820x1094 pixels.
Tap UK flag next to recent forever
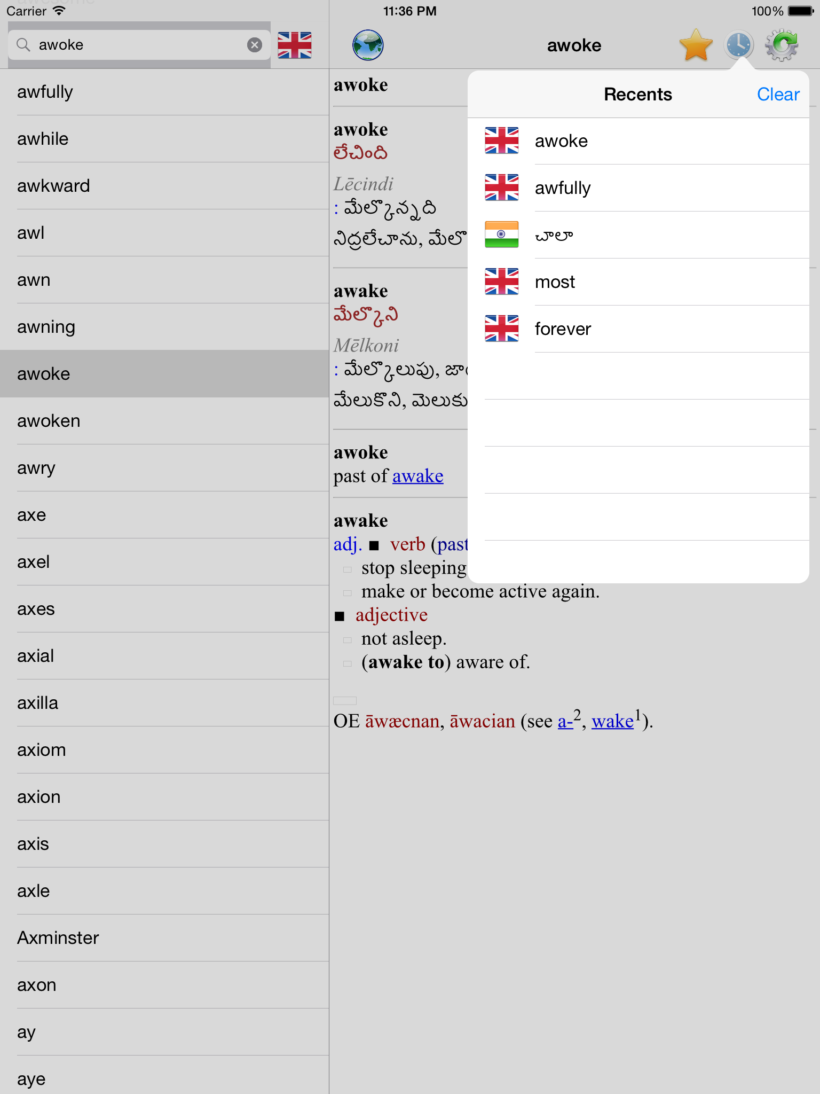click(501, 329)
